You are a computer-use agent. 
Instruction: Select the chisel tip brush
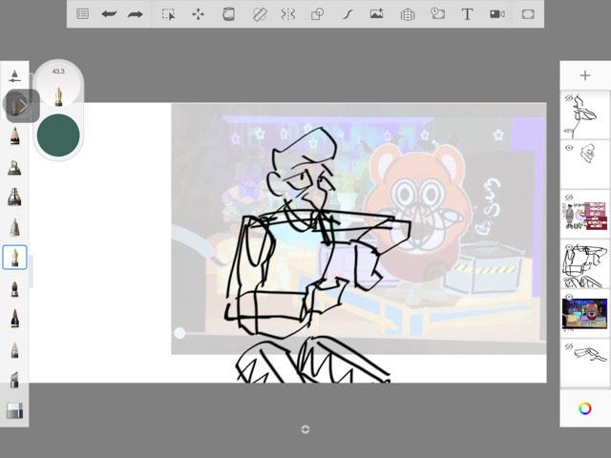pyautogui.click(x=14, y=380)
